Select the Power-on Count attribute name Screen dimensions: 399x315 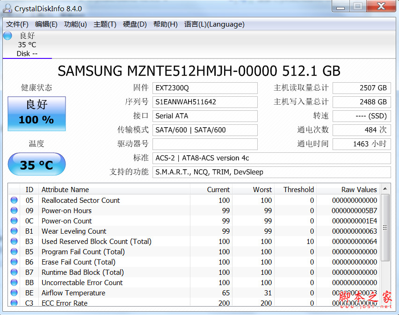66,221
